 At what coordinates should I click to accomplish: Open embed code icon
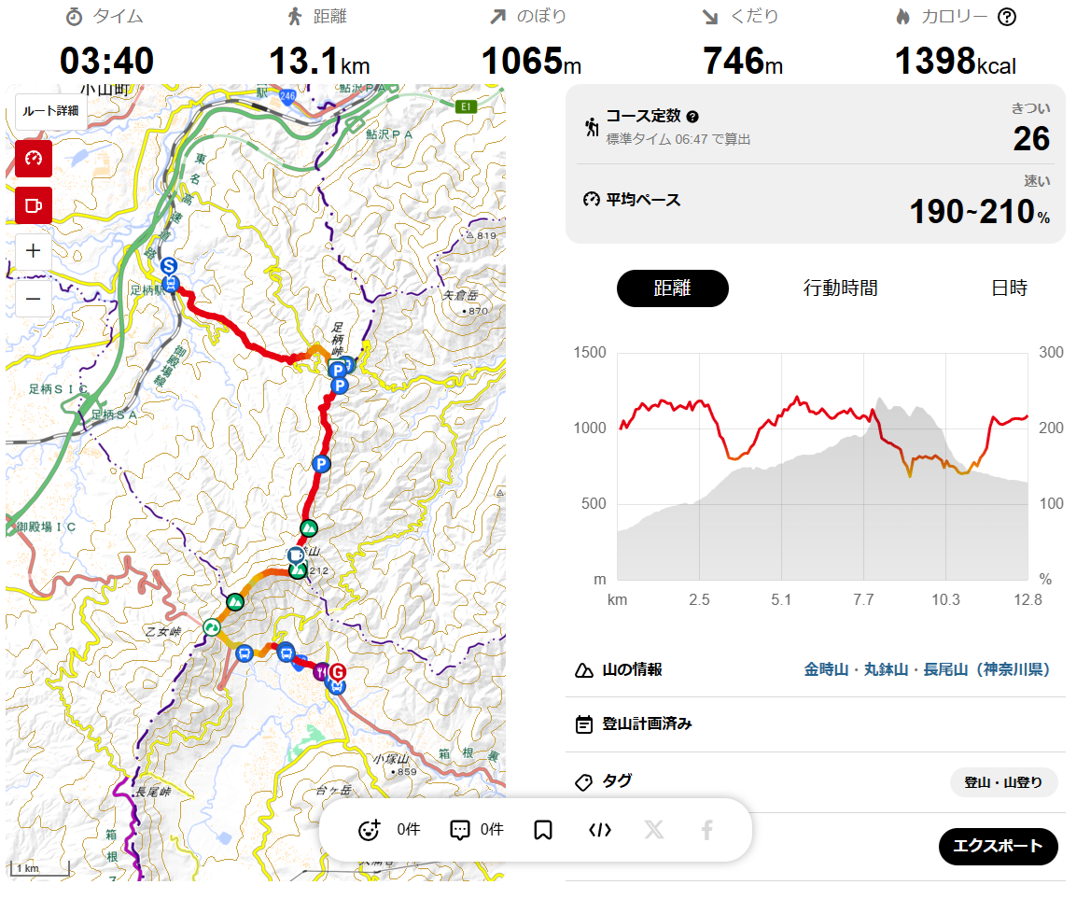(x=600, y=830)
